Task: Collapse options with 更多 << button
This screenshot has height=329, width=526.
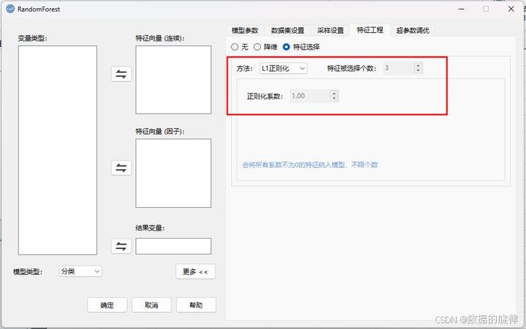Action: point(196,271)
